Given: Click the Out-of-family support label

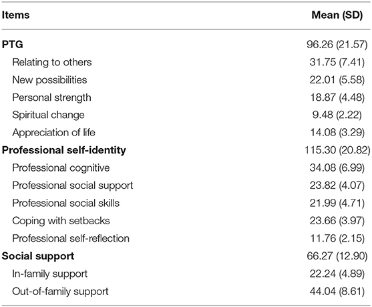Looking at the screenshot, I should coord(60,292).
